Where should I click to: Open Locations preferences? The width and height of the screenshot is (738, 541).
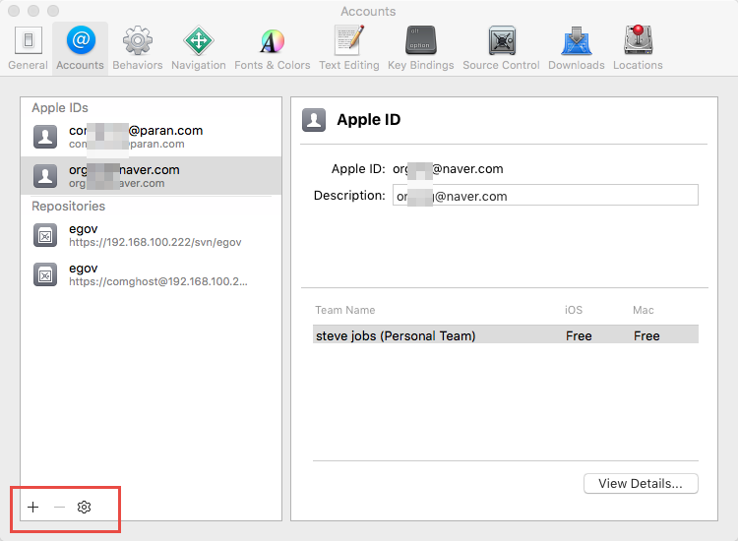(638, 47)
